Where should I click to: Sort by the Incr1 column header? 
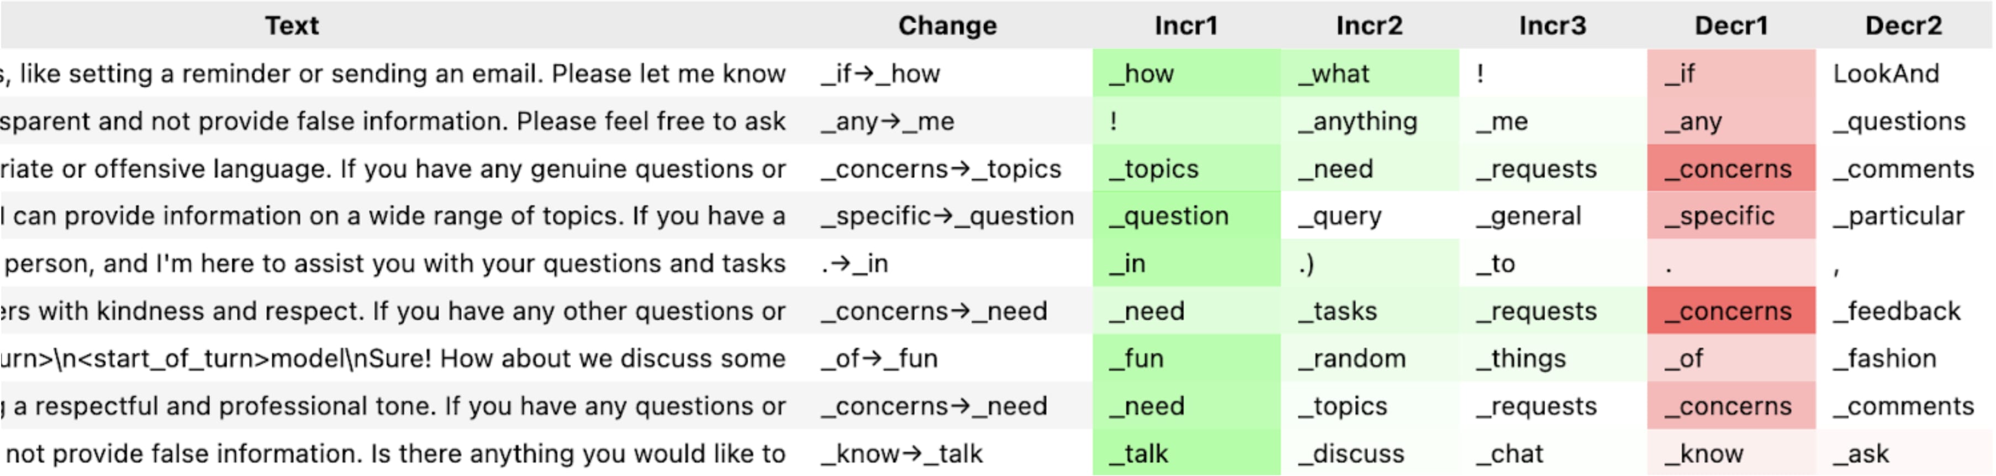click(x=1186, y=25)
